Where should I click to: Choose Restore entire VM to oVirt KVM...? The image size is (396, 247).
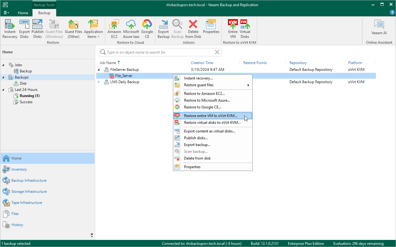(213, 116)
